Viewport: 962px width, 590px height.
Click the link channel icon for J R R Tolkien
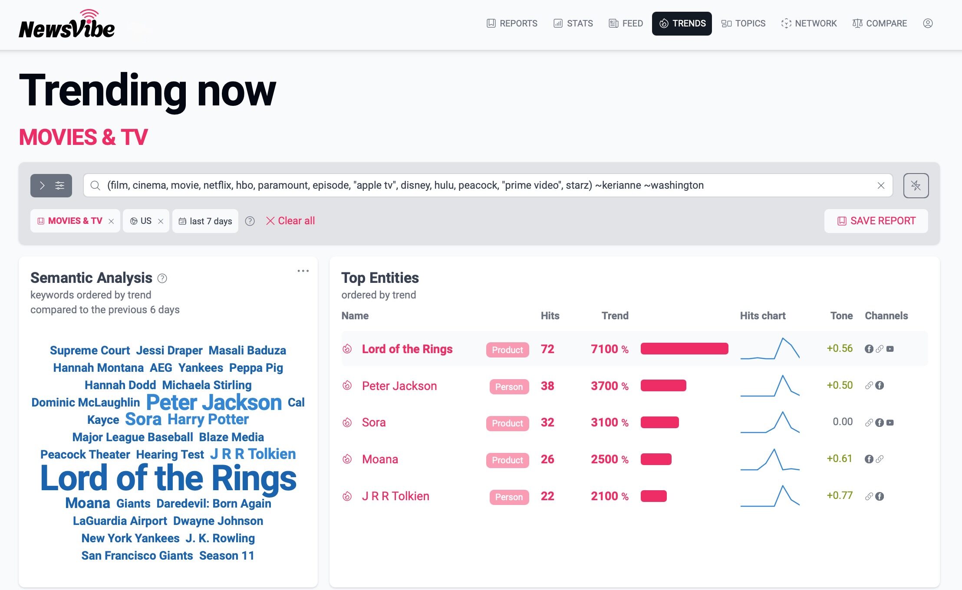point(870,496)
